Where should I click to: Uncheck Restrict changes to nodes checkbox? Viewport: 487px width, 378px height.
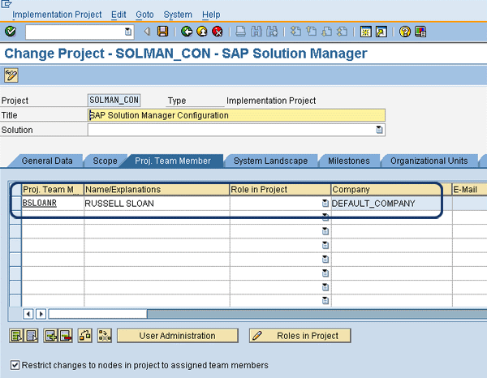pyautogui.click(x=15, y=365)
